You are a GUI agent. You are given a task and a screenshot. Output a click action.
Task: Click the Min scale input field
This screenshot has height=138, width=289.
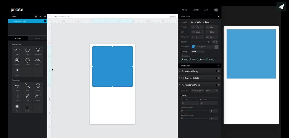[190, 103]
